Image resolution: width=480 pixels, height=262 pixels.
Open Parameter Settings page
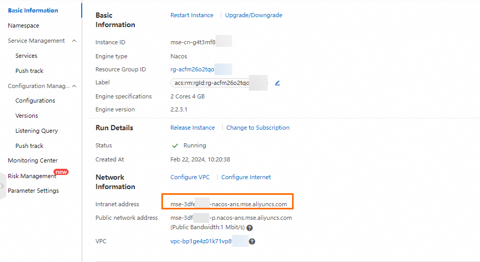tap(33, 191)
